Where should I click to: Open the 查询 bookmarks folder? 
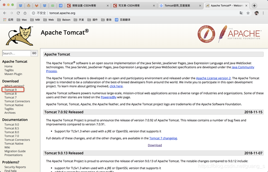pyautogui.click(x=106, y=20)
